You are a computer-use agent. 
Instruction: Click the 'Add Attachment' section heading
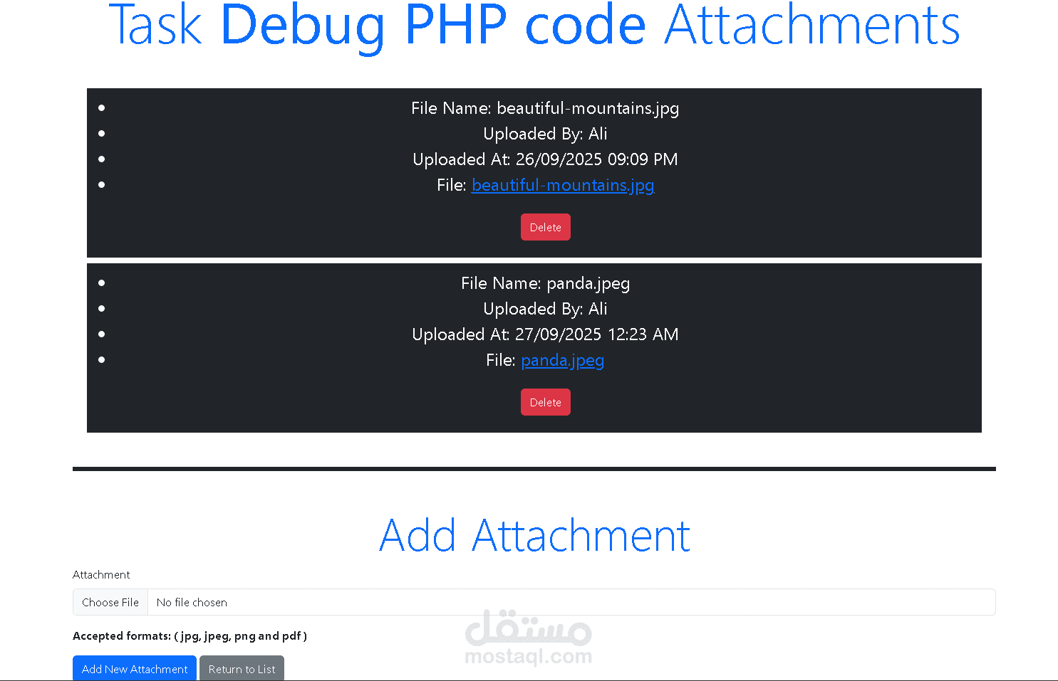click(534, 535)
